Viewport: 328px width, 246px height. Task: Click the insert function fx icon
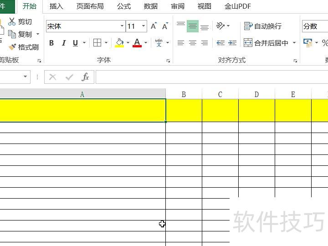[85, 77]
